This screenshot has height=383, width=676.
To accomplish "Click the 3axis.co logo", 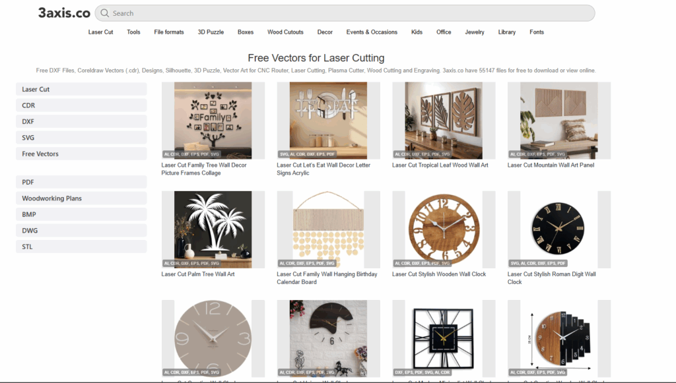I will point(64,13).
